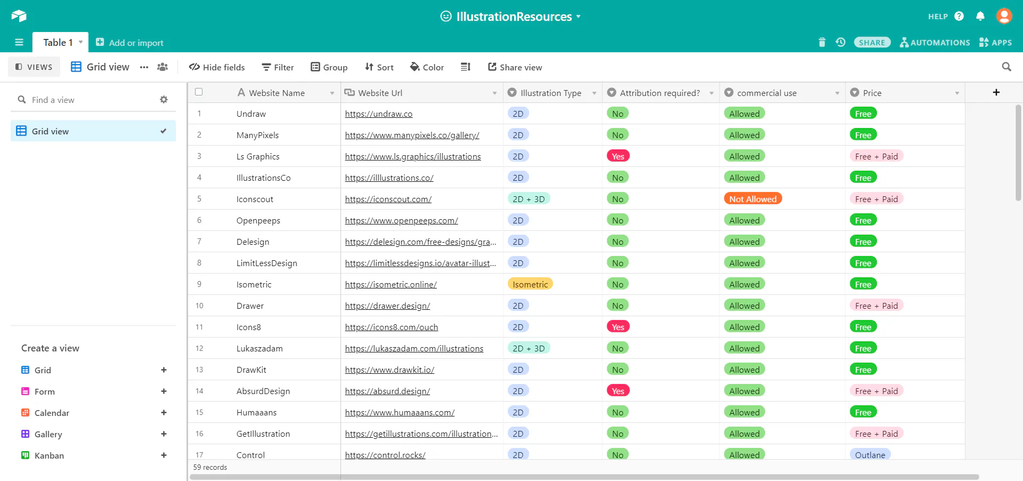
Task: Open the Sort menu
Action: 379,67
